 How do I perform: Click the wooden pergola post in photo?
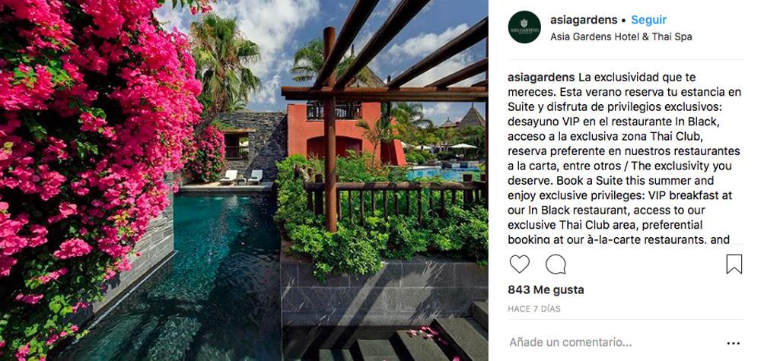click(x=330, y=131)
